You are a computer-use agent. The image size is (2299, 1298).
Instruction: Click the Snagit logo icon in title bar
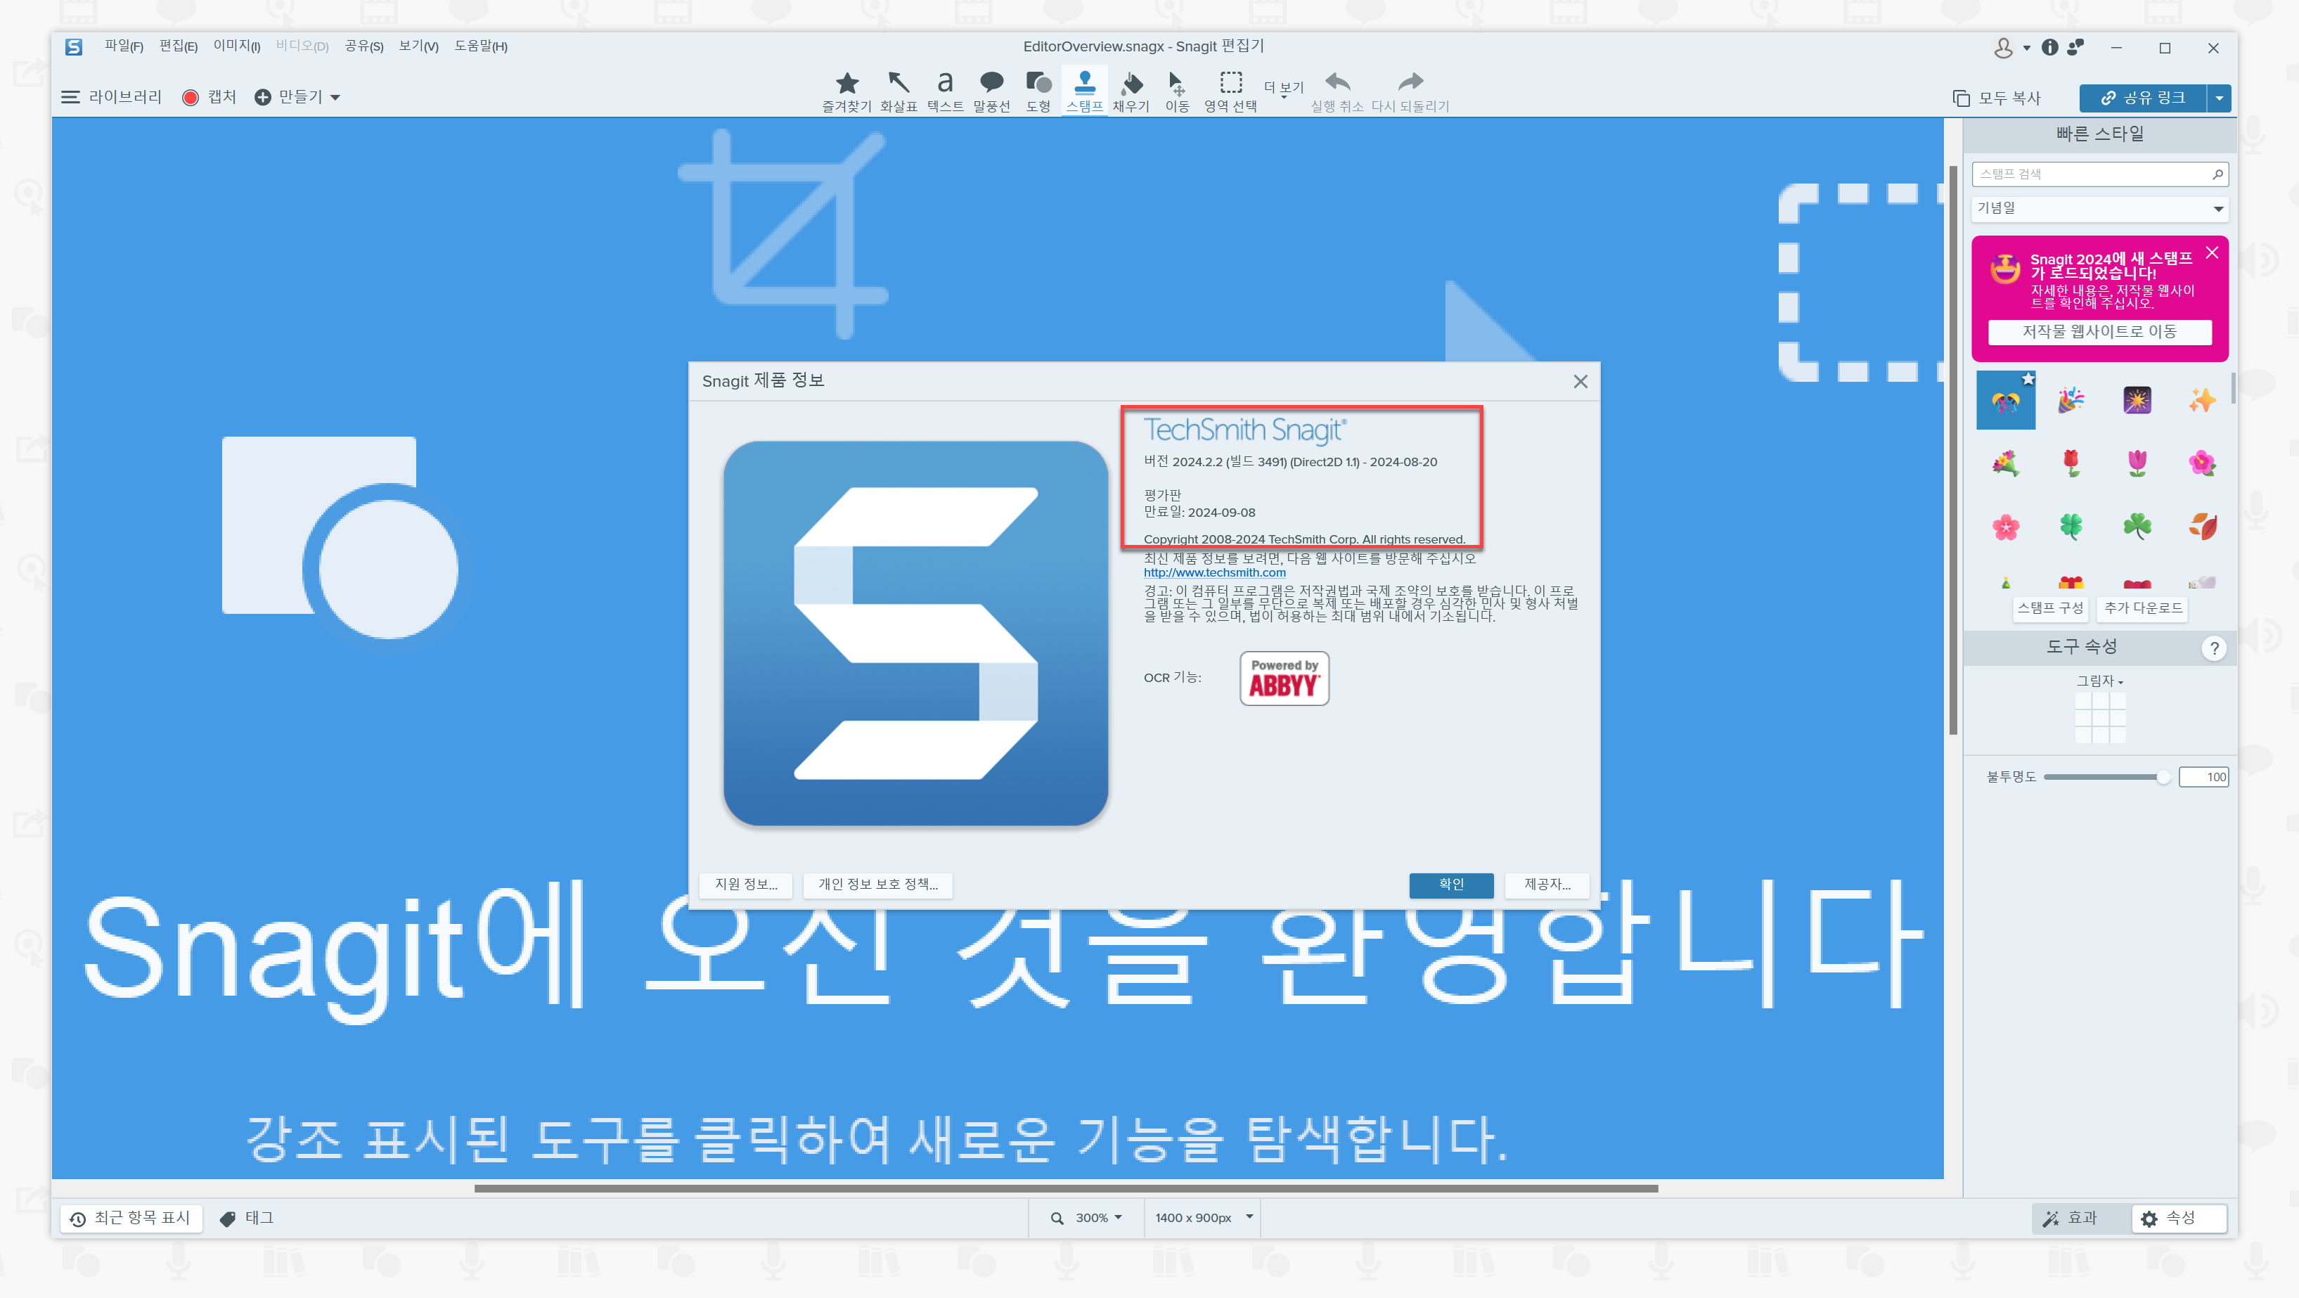[73, 46]
